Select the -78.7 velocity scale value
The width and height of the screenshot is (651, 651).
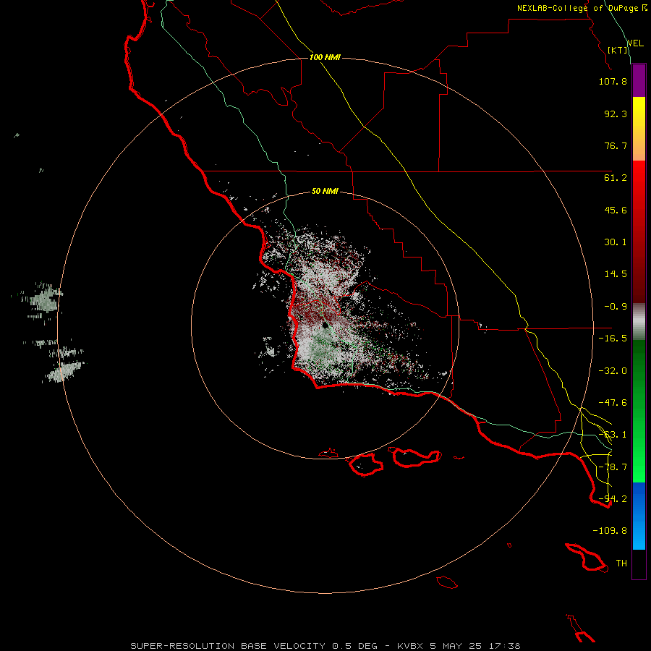pos(613,467)
